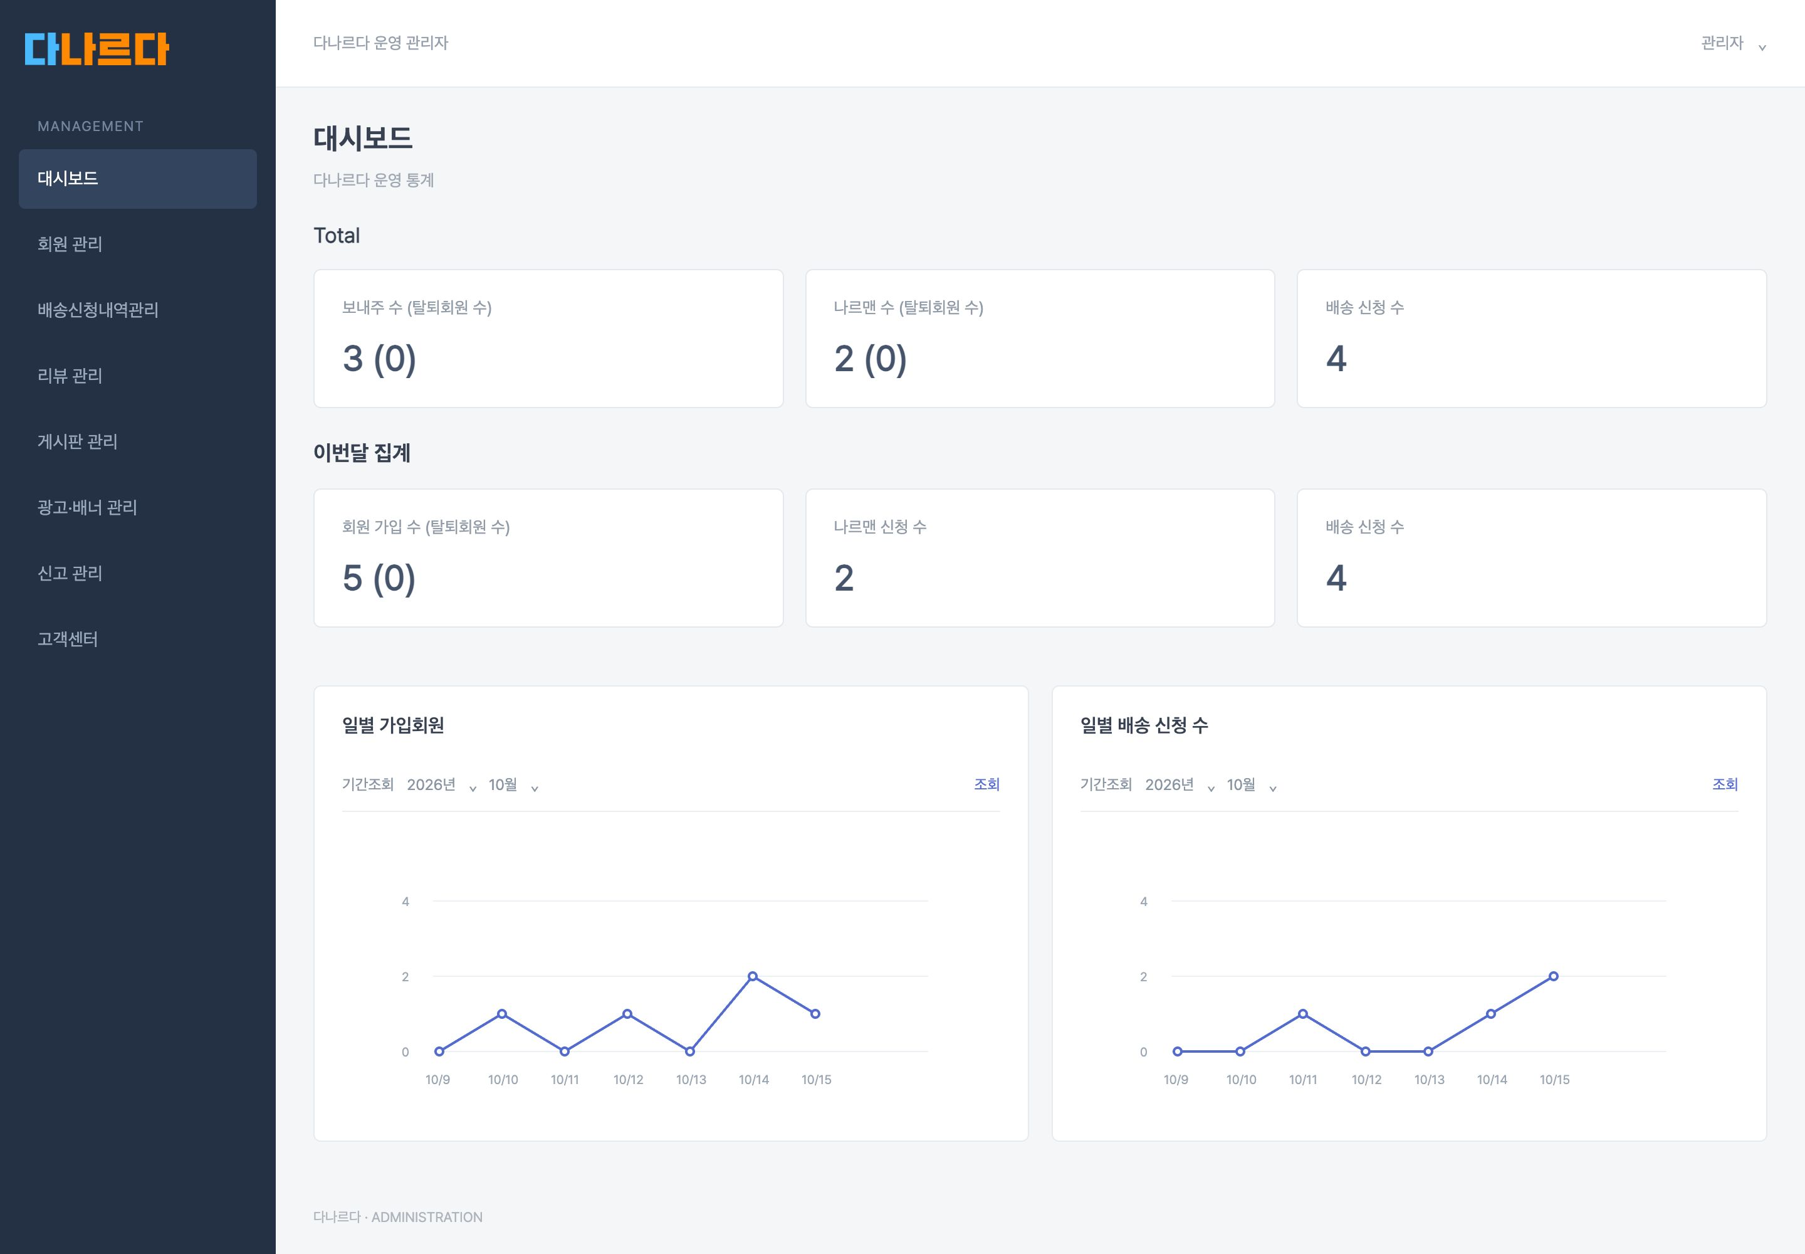This screenshot has width=1805, height=1254.
Task: Click MANAGEMENT sidebar section label
Action: 90,127
